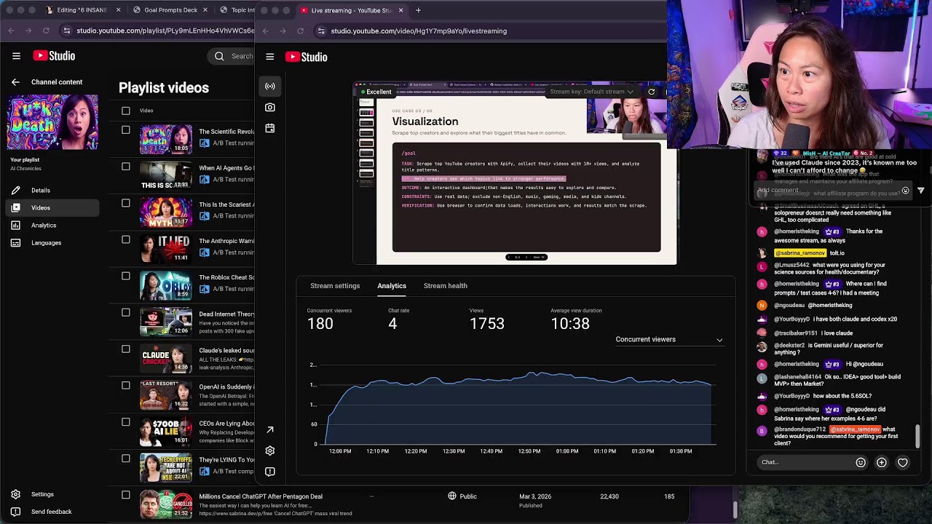Screen dimensions: 932x524
Task: Check the box for Claude's leaked source video
Action: [x=126, y=349]
